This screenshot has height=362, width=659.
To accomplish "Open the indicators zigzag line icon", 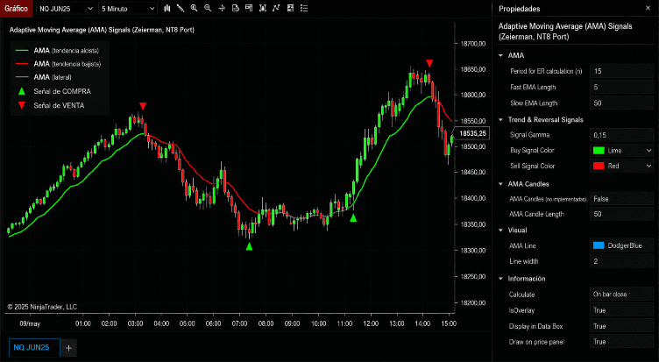I will (x=276, y=8).
